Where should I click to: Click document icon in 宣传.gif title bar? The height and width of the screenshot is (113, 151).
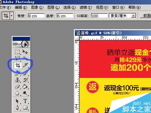click(x=78, y=33)
